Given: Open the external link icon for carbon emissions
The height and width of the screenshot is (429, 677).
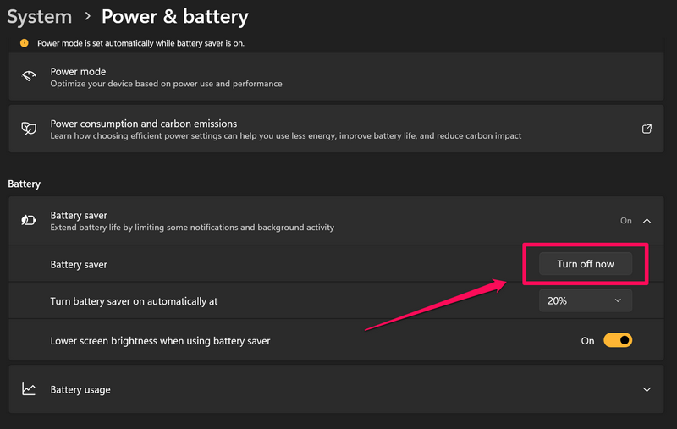Looking at the screenshot, I should pyautogui.click(x=647, y=129).
